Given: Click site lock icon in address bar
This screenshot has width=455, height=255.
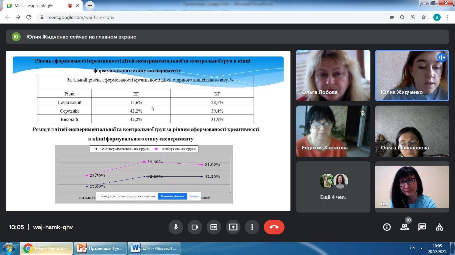Looking at the screenshot, I should 42,17.
